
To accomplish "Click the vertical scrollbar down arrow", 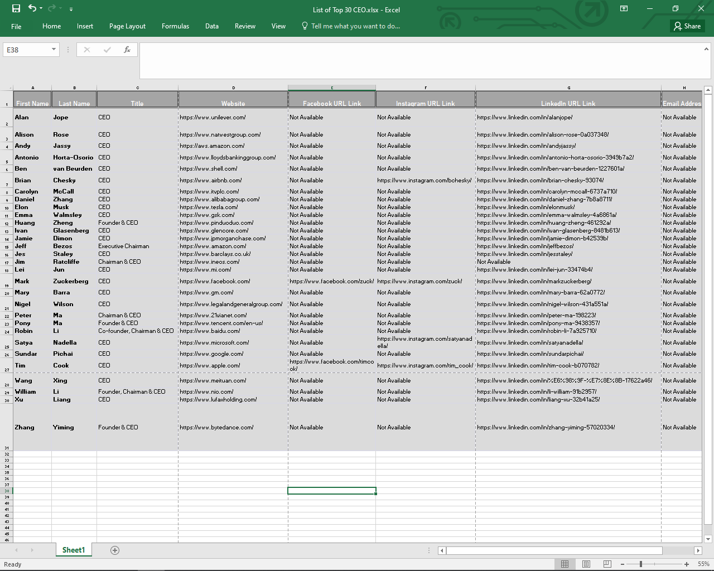I will pyautogui.click(x=708, y=539).
